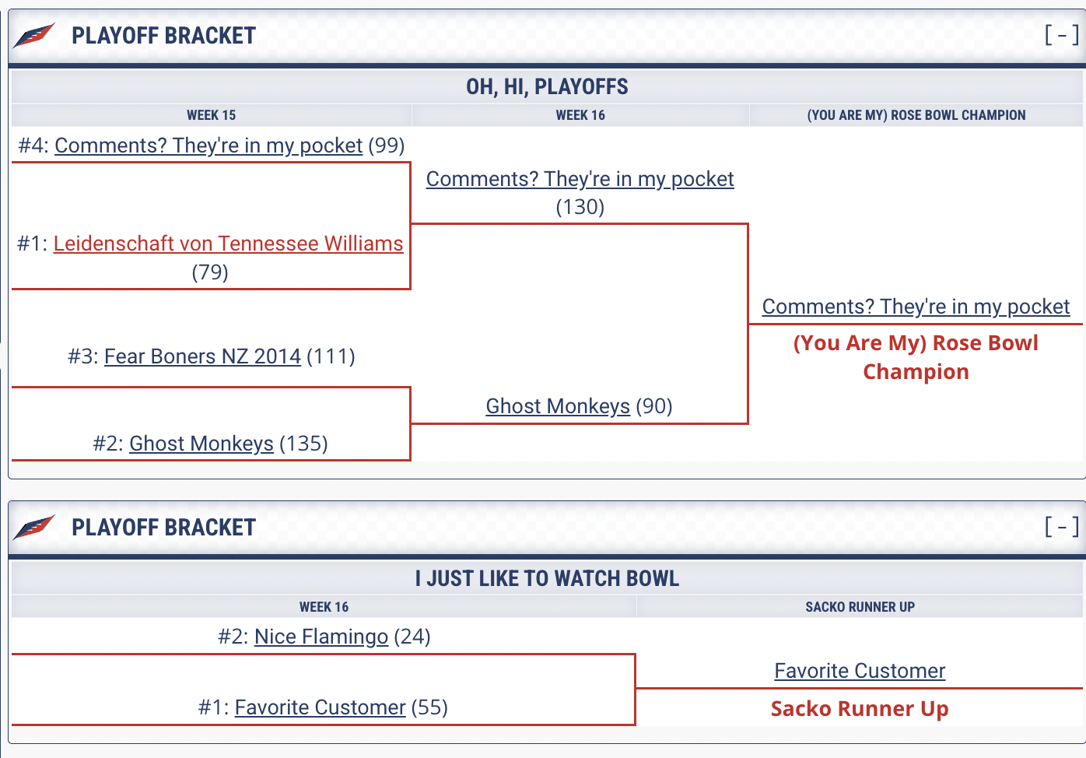Click the logo icon beside bottom Playoff Bracket
The height and width of the screenshot is (758, 1086).
point(34,527)
